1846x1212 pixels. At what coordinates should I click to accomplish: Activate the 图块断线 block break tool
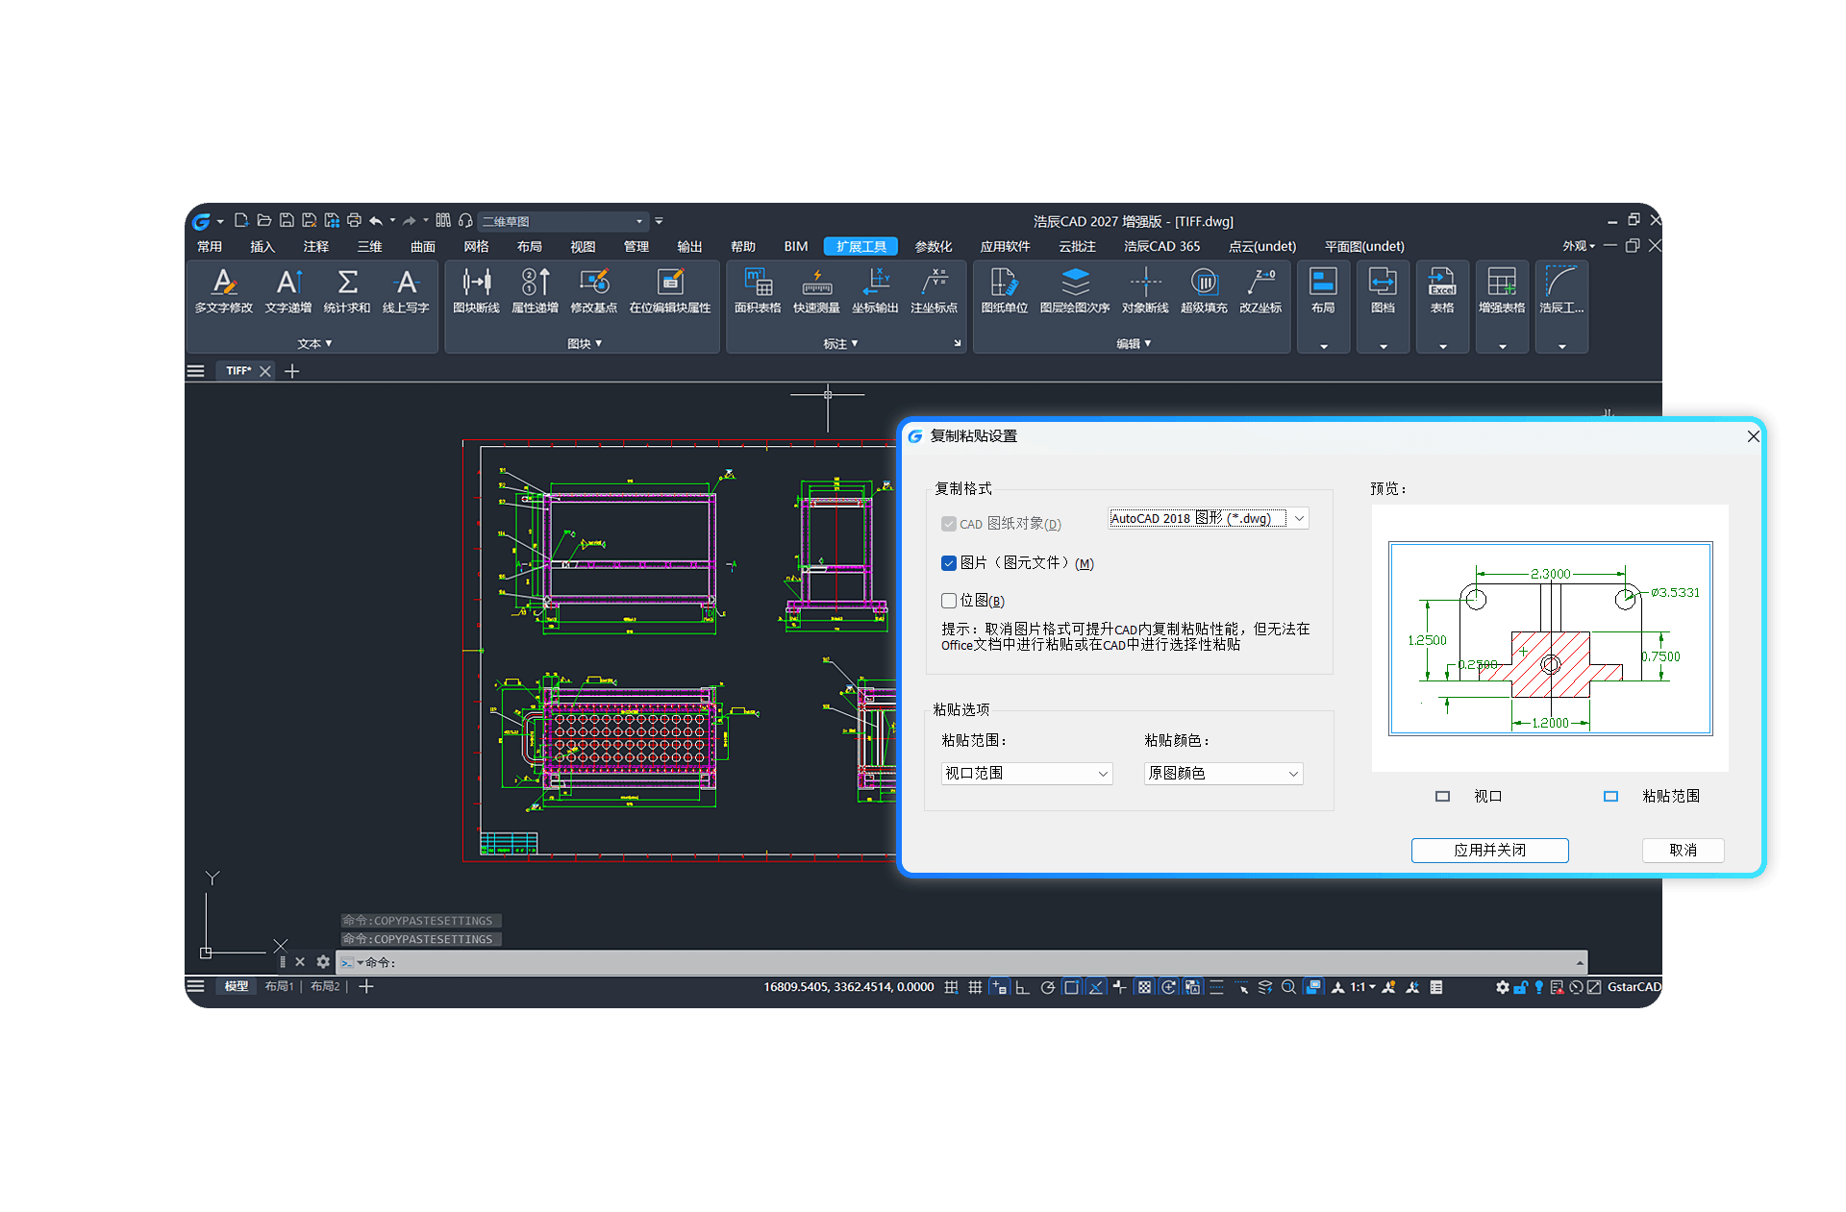[476, 290]
